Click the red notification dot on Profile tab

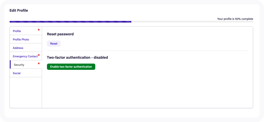[39, 30]
